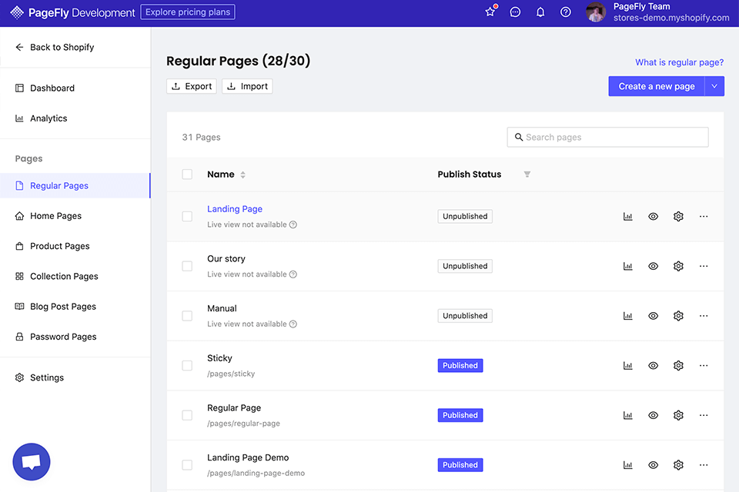Open analytics for Landing Page Demo row
739x492 pixels.
coord(628,465)
